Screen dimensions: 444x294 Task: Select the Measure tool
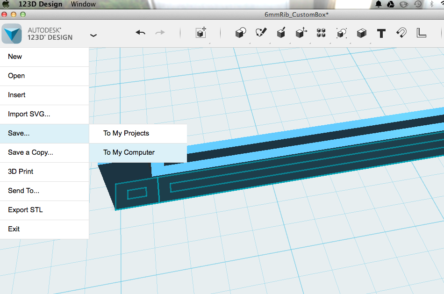[x=422, y=33]
